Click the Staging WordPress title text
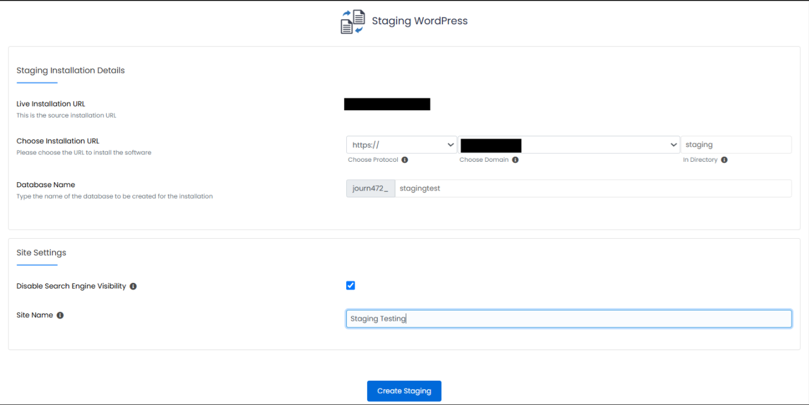This screenshot has height=405, width=809. [x=420, y=21]
